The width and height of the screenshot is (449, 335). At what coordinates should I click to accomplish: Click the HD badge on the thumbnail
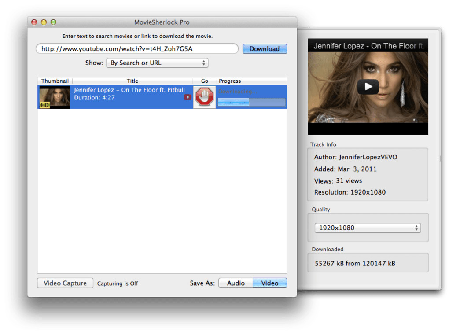44,105
